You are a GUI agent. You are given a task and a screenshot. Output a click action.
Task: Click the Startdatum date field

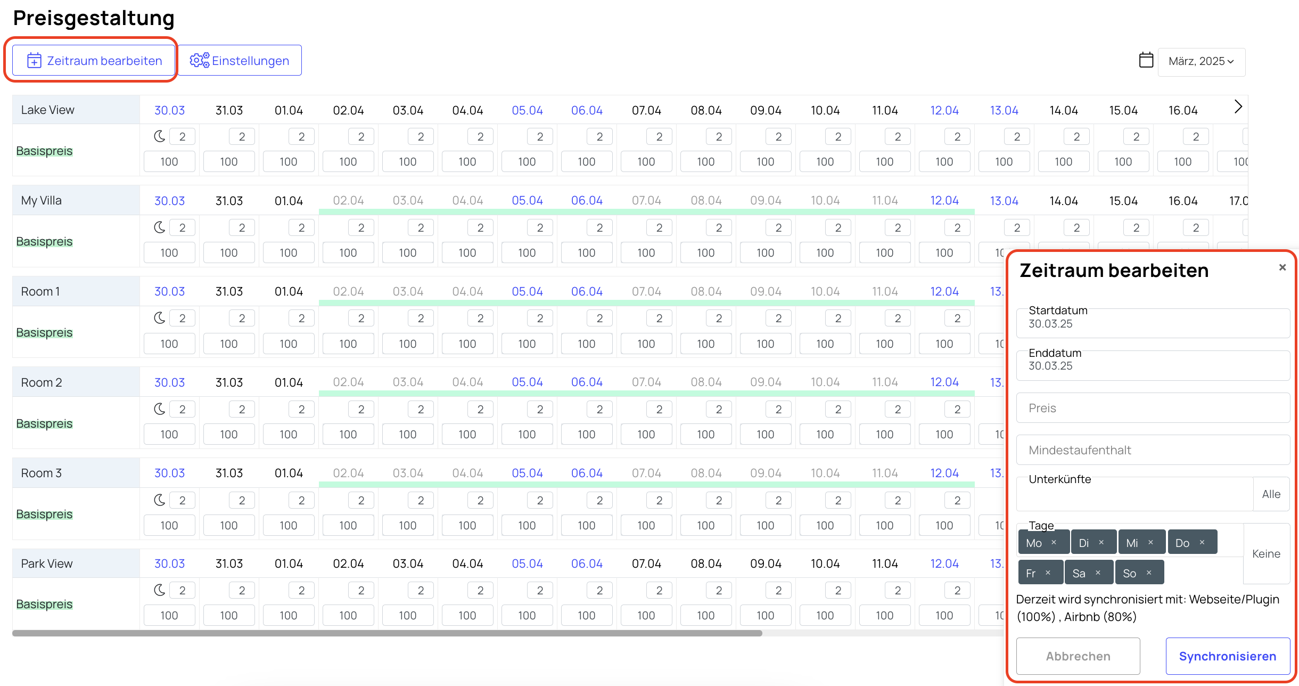click(1153, 323)
